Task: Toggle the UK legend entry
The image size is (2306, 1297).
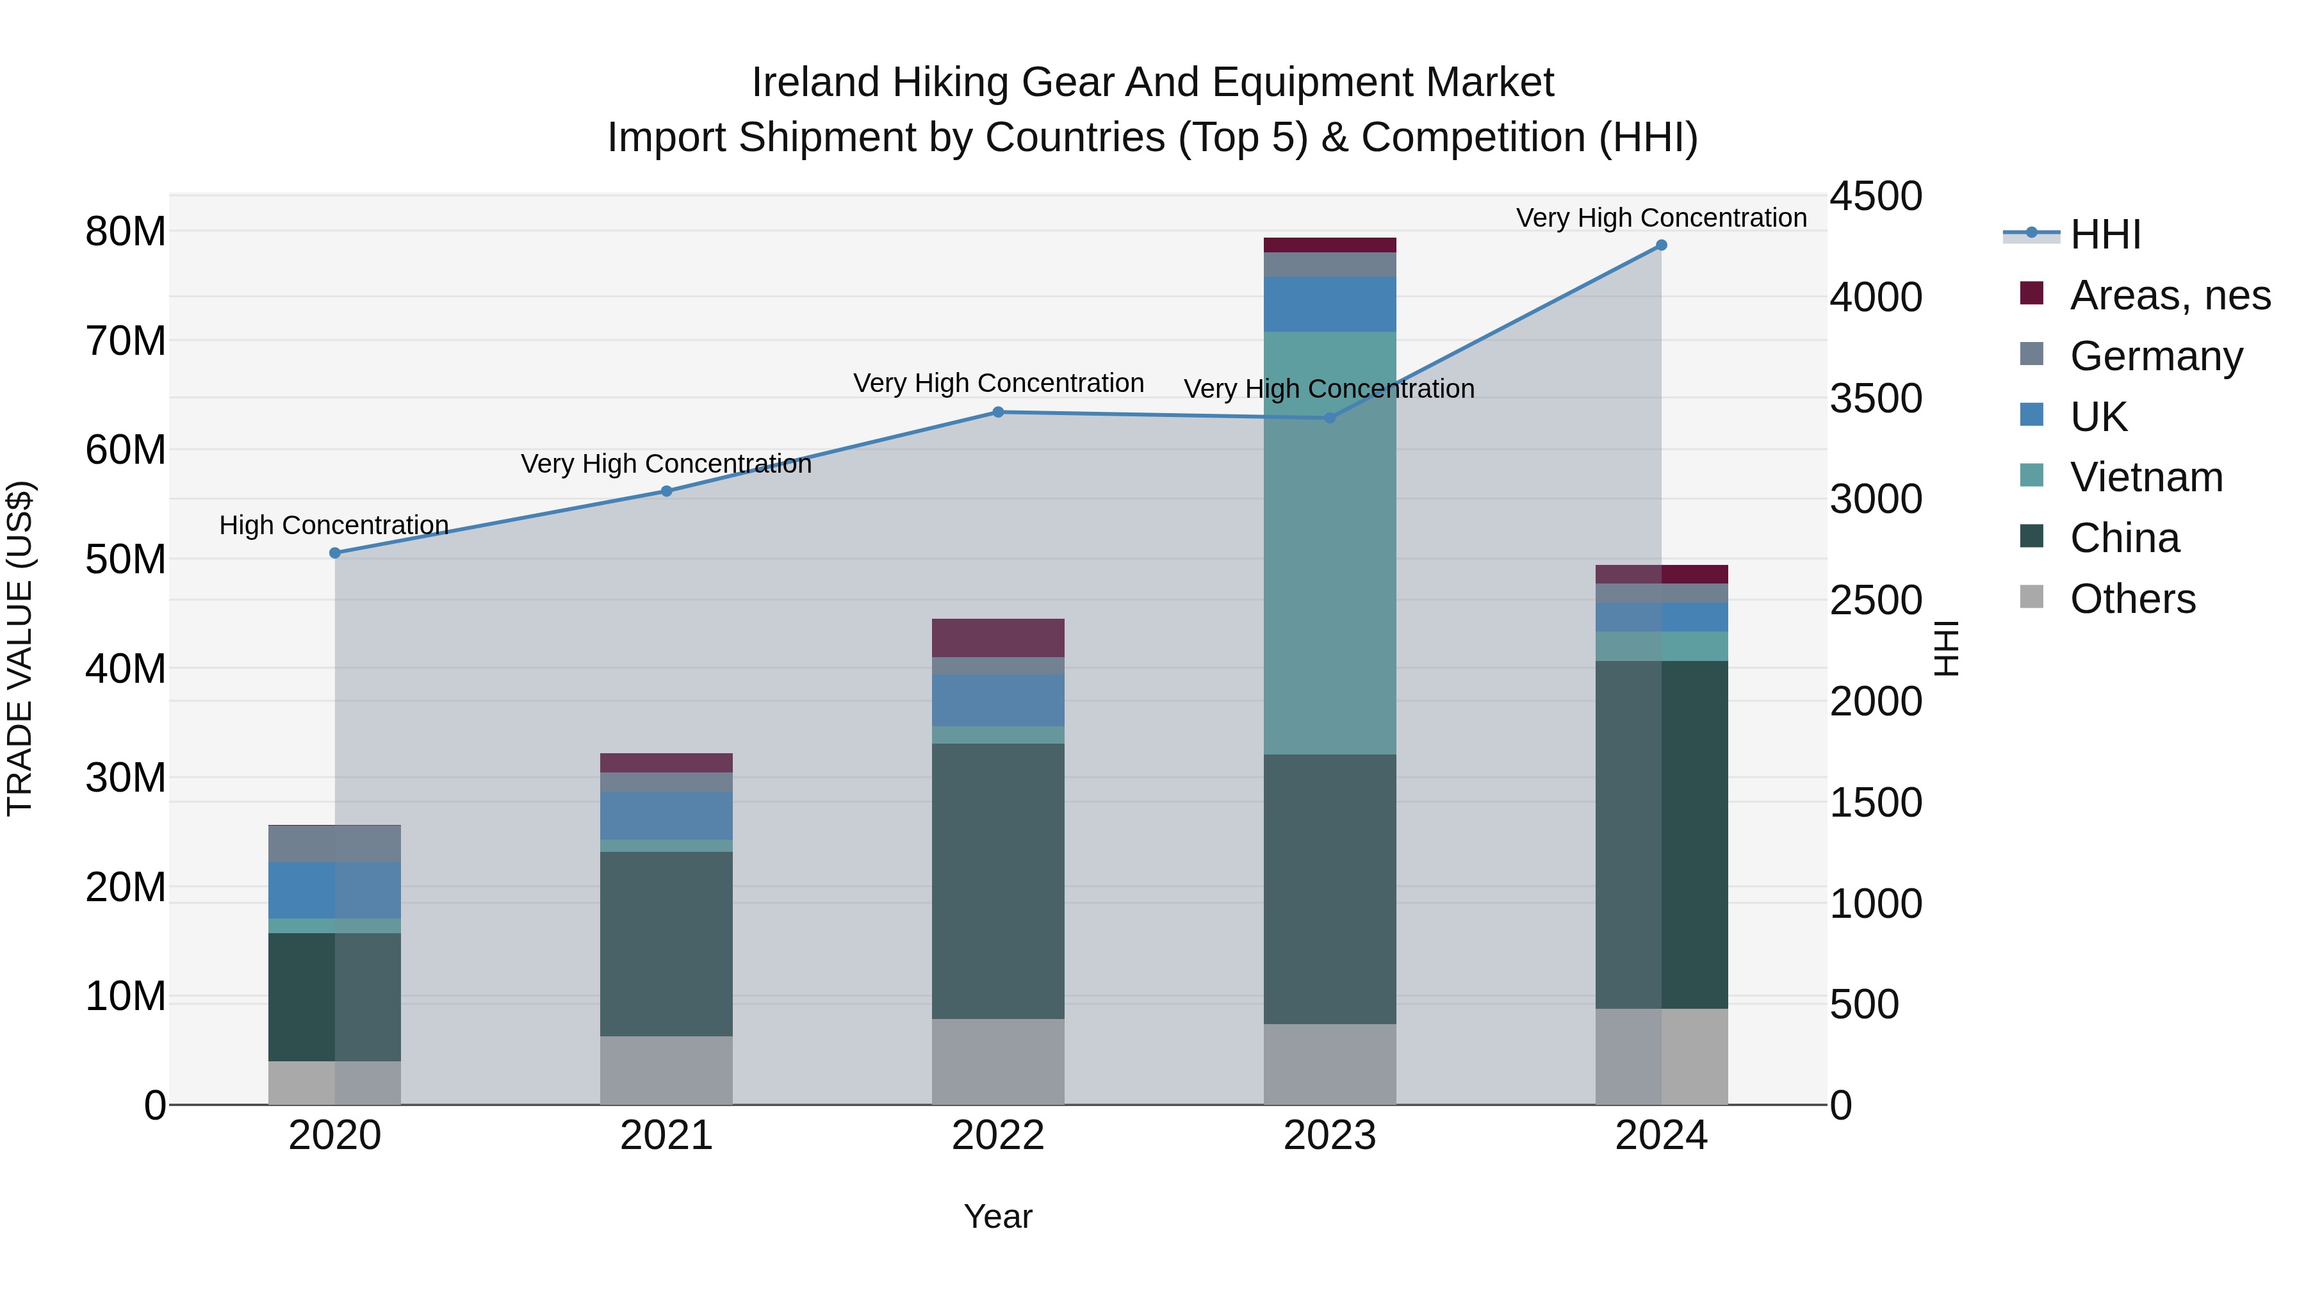Action: pos(2073,417)
